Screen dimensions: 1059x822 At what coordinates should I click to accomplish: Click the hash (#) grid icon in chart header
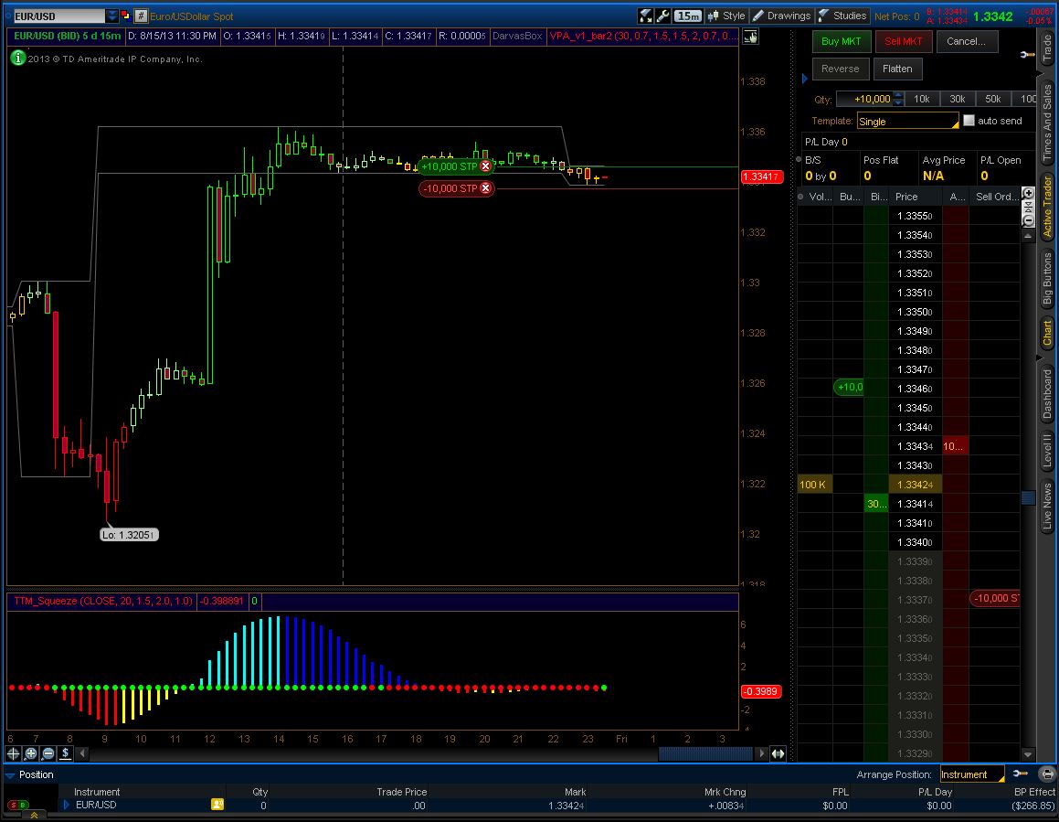point(141,16)
